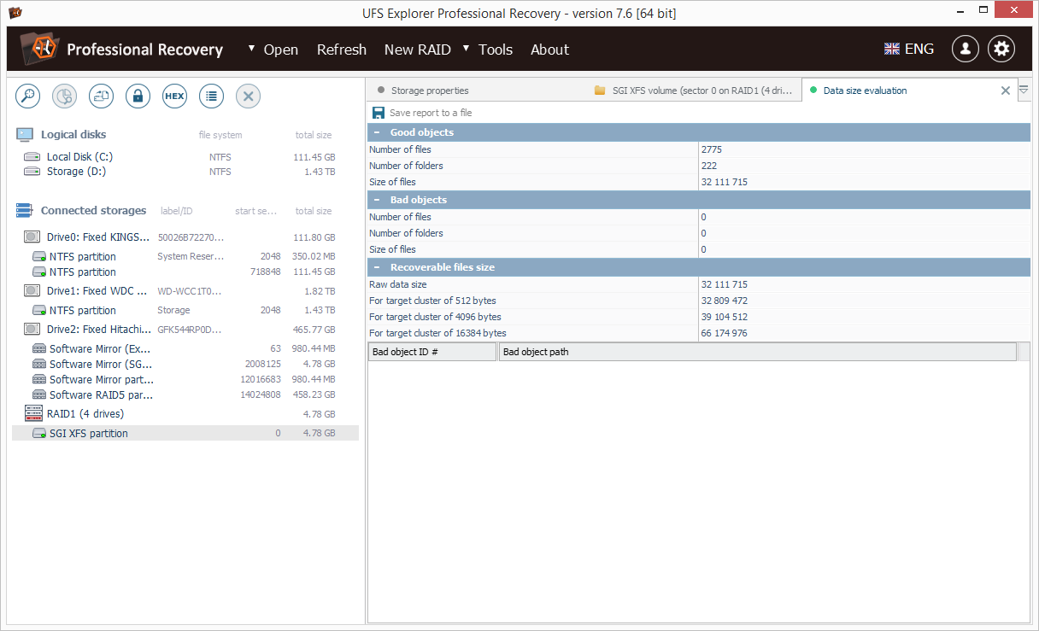1039x631 pixels.
Task: Click the greyed X close-storage icon
Action: click(x=248, y=96)
